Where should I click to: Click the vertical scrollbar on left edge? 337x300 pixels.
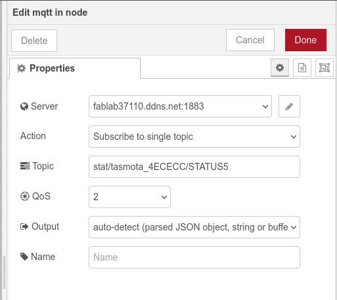(x=4, y=272)
